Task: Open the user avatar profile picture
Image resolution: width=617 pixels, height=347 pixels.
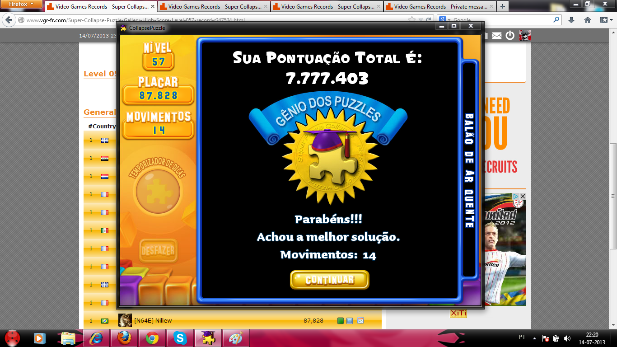Action: pos(525,36)
